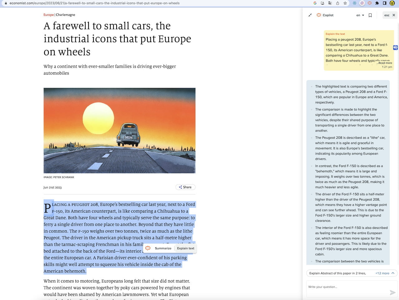Bookmark this page with the star icon
Image resolution: width=399 pixels, height=300 pixels.
point(345,3)
